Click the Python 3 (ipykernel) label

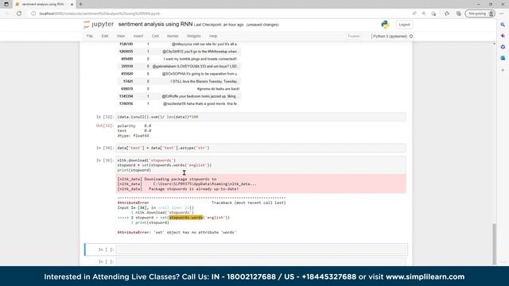click(390, 37)
